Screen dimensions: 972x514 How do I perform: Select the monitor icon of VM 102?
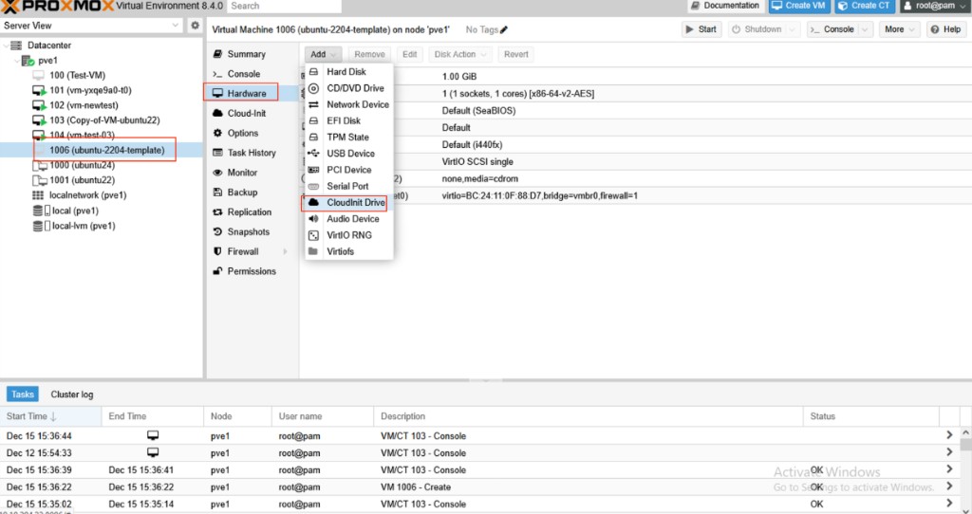(x=39, y=105)
